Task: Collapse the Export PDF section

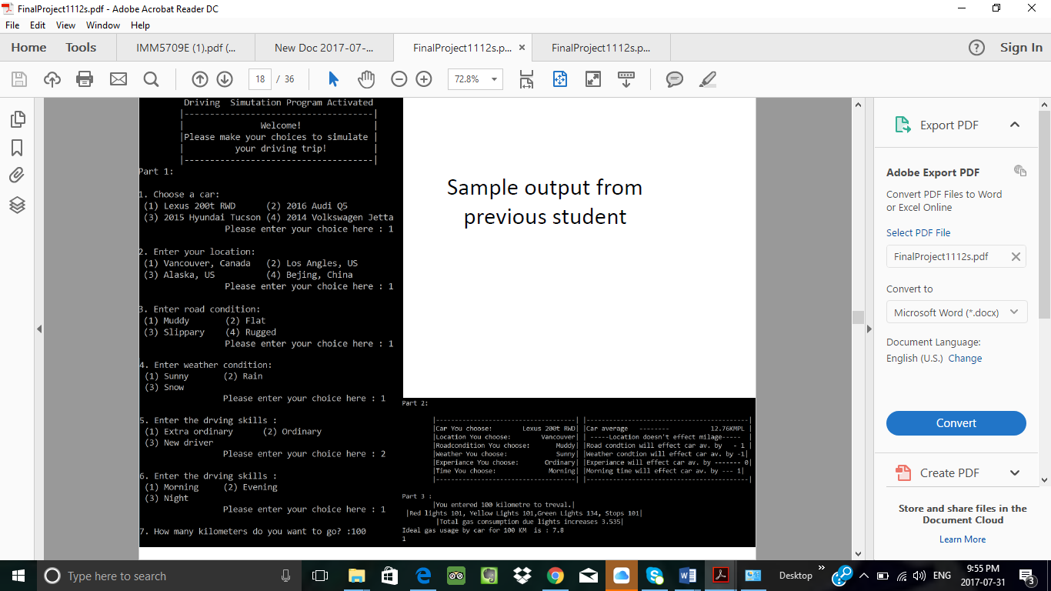Action: point(1014,125)
